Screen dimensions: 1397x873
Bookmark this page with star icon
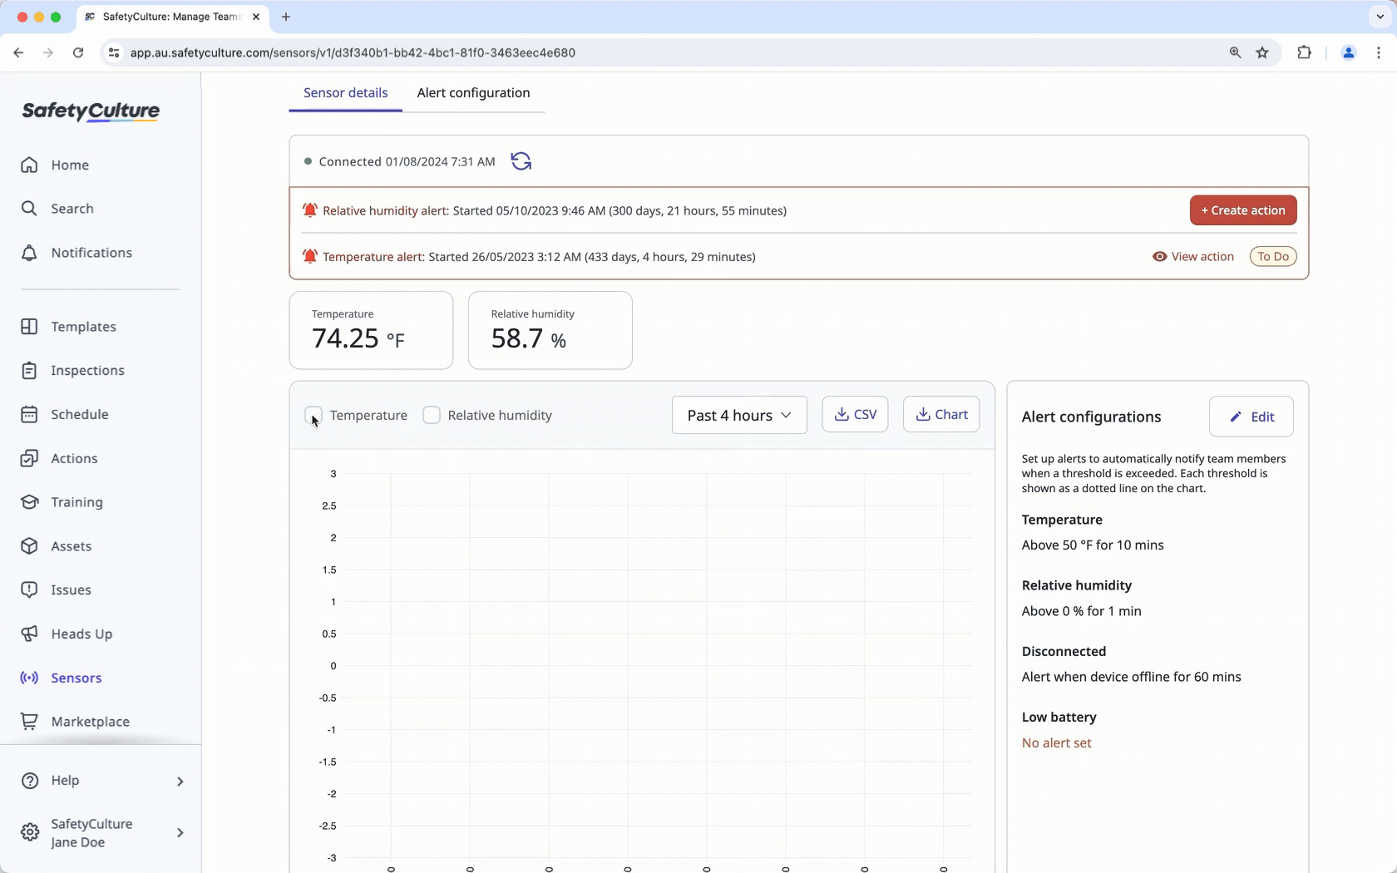pyautogui.click(x=1263, y=52)
